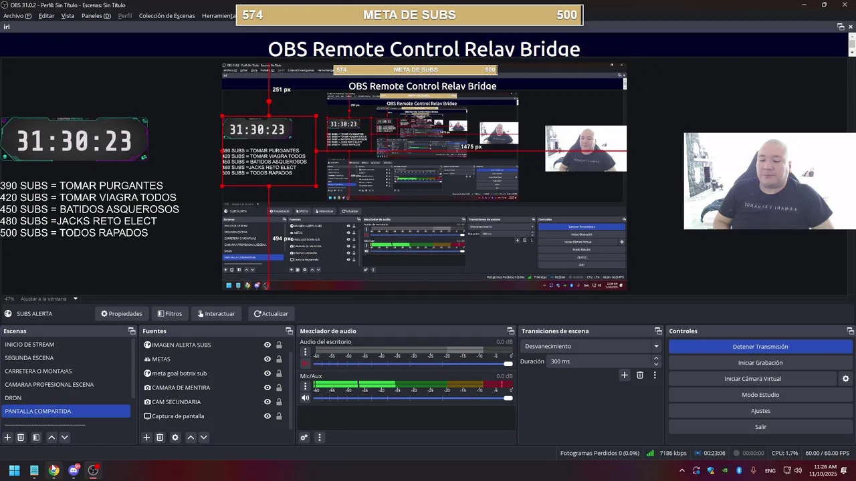Hide Captura de pantalla source

tap(267, 416)
